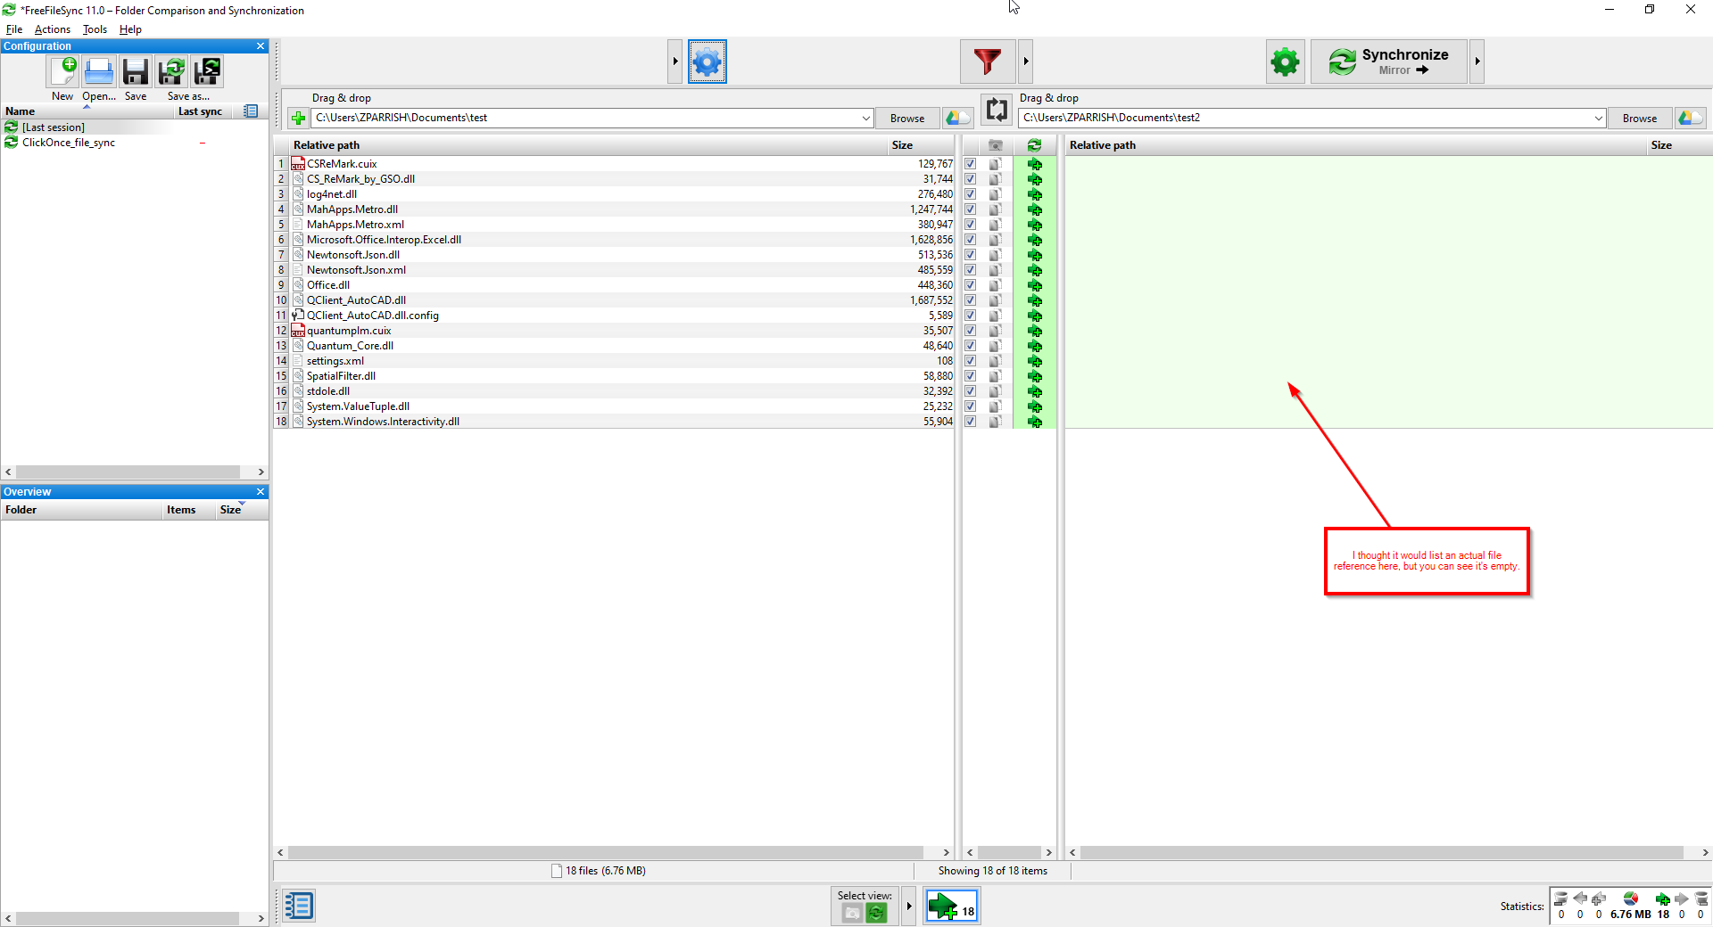Screen dimensions: 1713x927
Task: Uncheck the CS_ReMark_by_GSO.dll checkbox
Action: (x=970, y=179)
